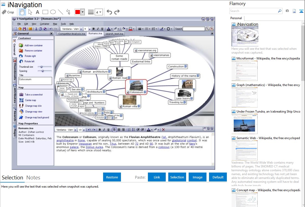Open font color dropdown in main toolbar
This screenshot has width=305, height=207.
tap(112, 29)
